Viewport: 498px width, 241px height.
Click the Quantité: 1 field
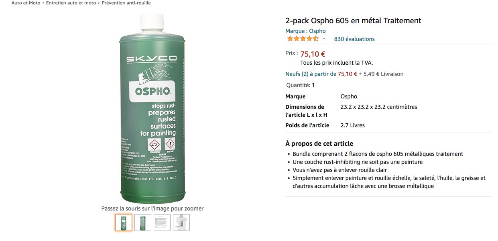point(301,85)
